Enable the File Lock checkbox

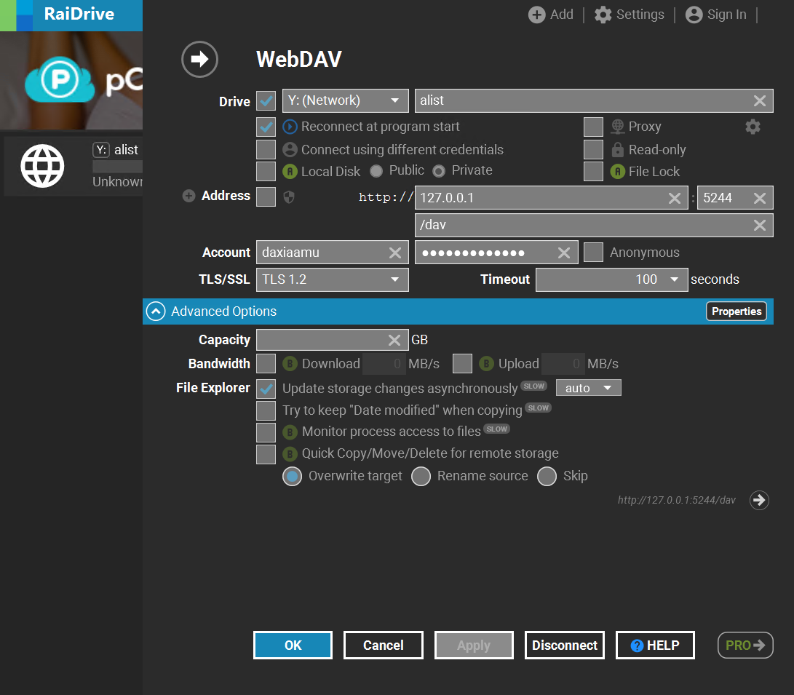[593, 172]
